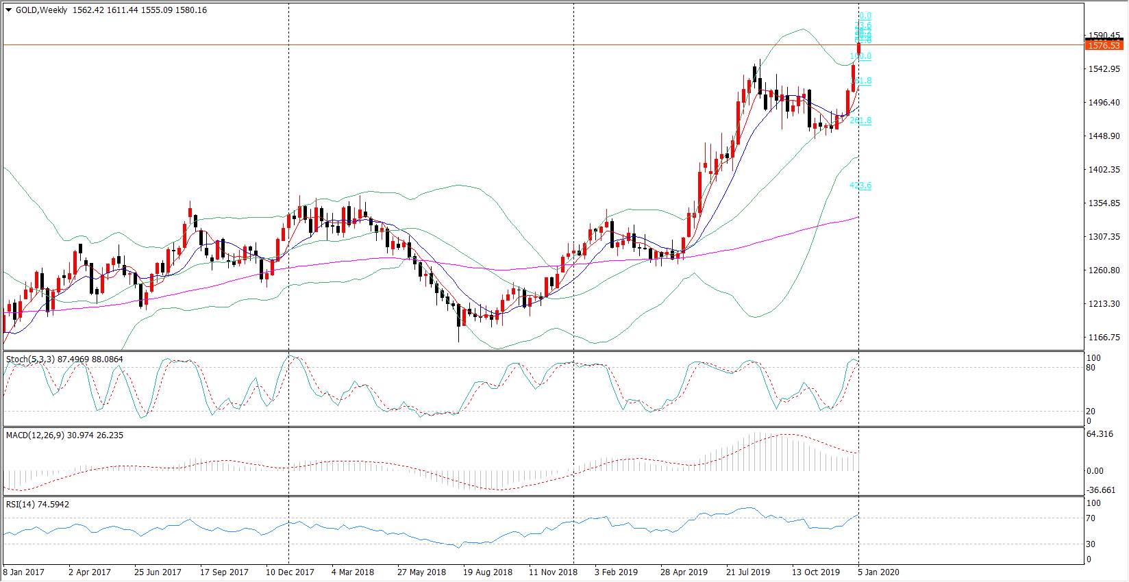Click the 1402.35 price axis label
1129x582 pixels.
1104,170
